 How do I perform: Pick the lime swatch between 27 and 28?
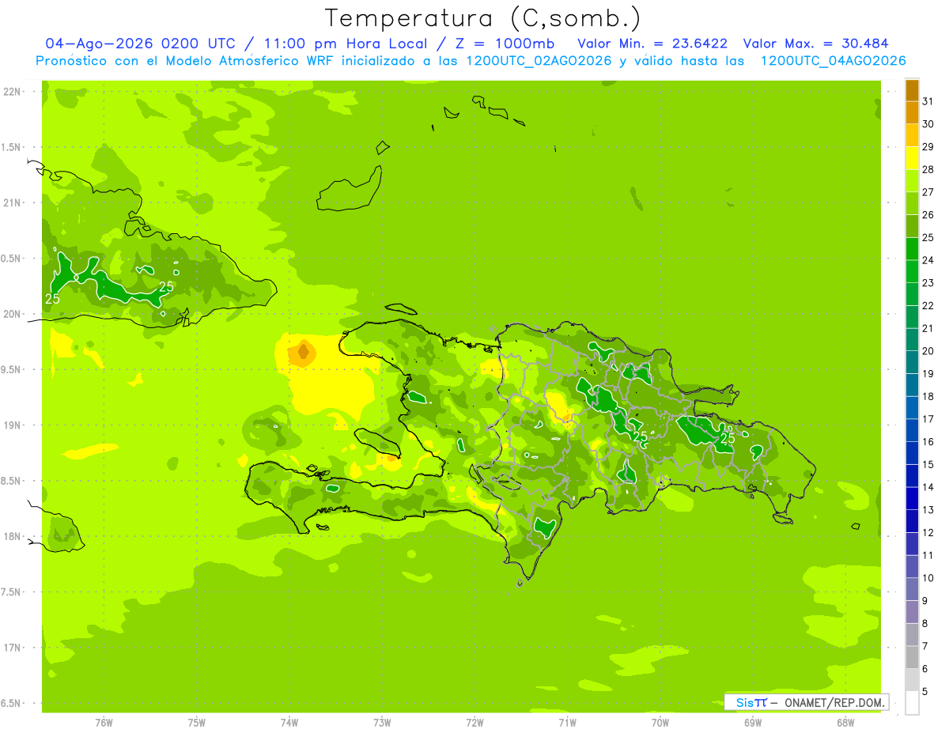coord(912,181)
